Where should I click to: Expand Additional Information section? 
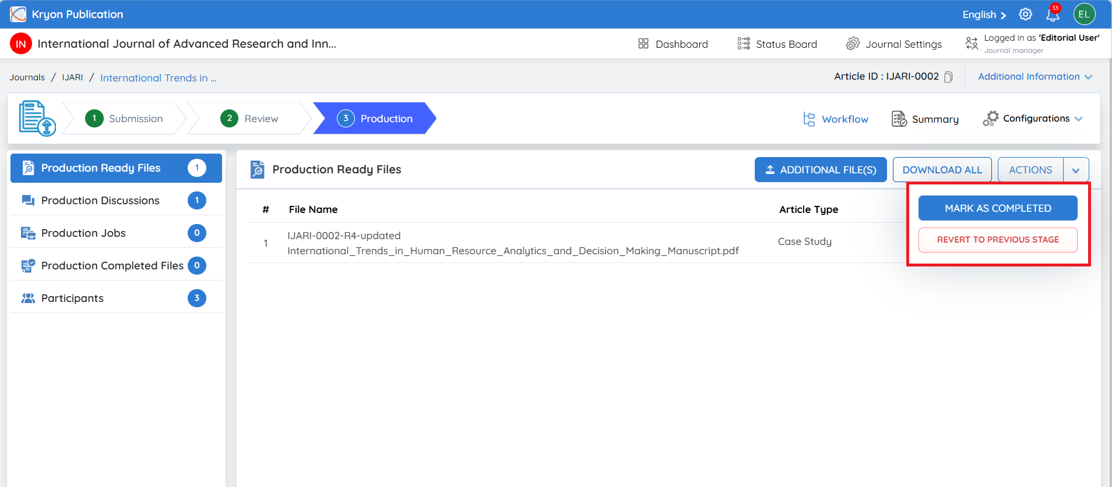1035,77
